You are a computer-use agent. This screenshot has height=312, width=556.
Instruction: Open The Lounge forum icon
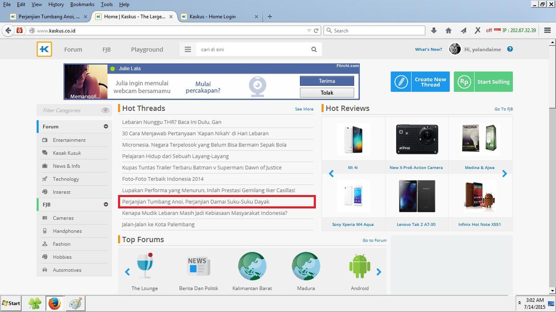coord(145,266)
